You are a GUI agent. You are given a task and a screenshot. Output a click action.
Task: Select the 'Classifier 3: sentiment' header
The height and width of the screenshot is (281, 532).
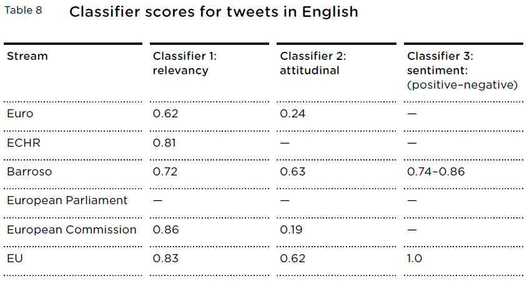[463, 71]
